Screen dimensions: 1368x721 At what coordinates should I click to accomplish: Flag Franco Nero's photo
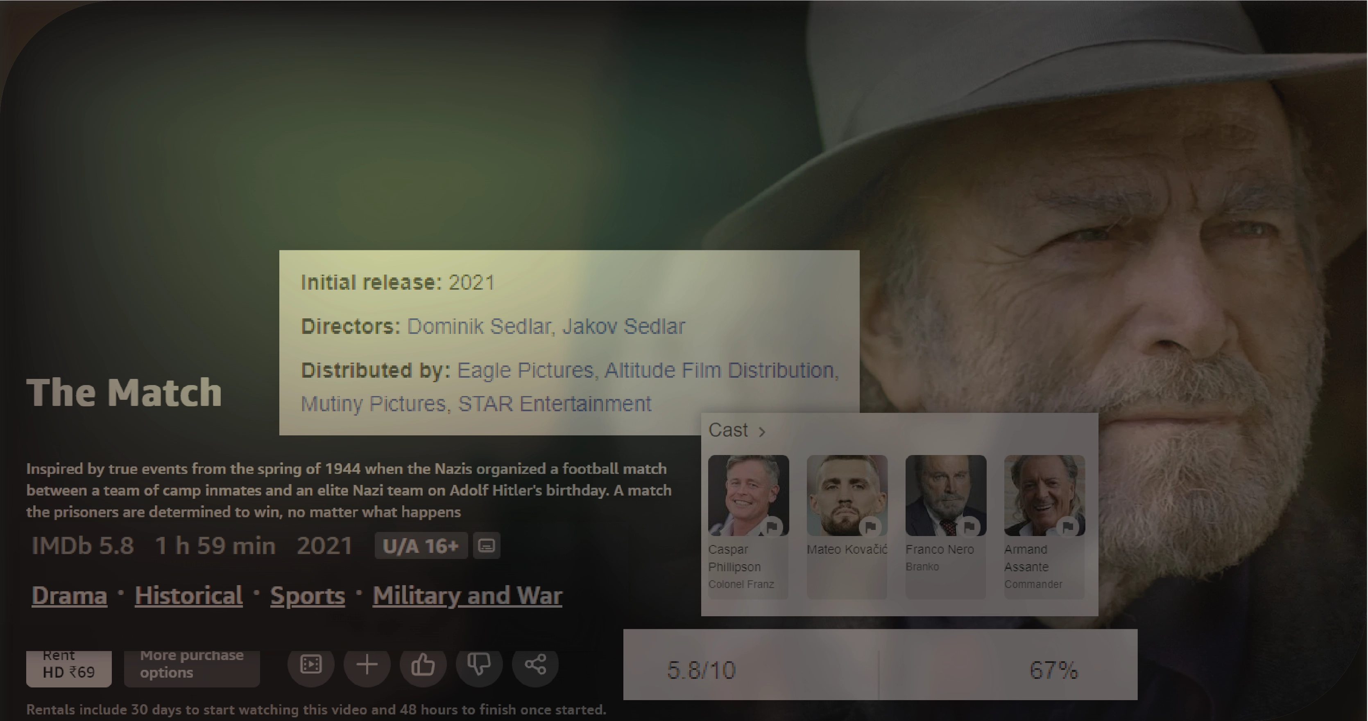pos(969,527)
